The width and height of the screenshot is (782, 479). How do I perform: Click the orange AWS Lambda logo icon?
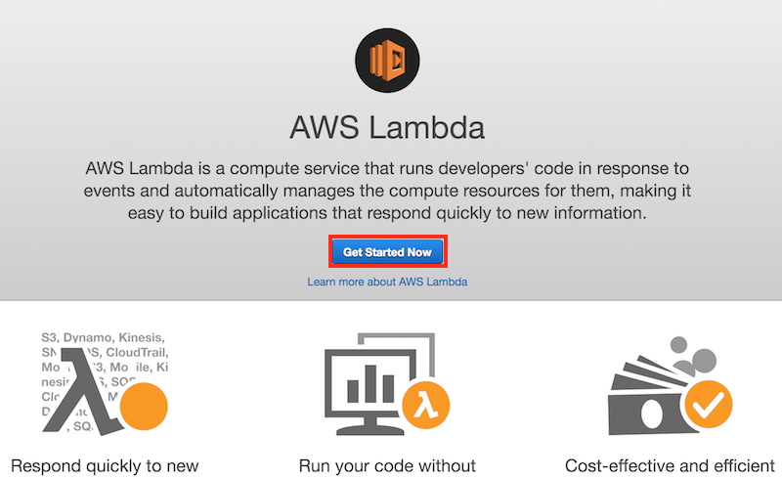click(387, 61)
